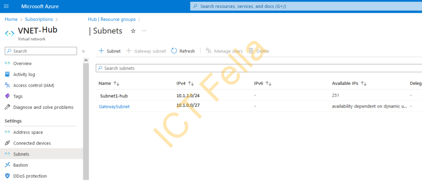The image size is (422, 181).
Task: Click the plus icon for adding Subnet
Action: [101, 50]
